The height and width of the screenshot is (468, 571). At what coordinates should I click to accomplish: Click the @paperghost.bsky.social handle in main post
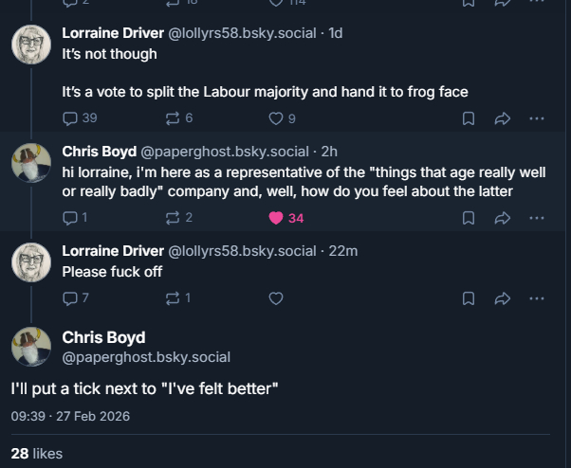[x=146, y=357]
